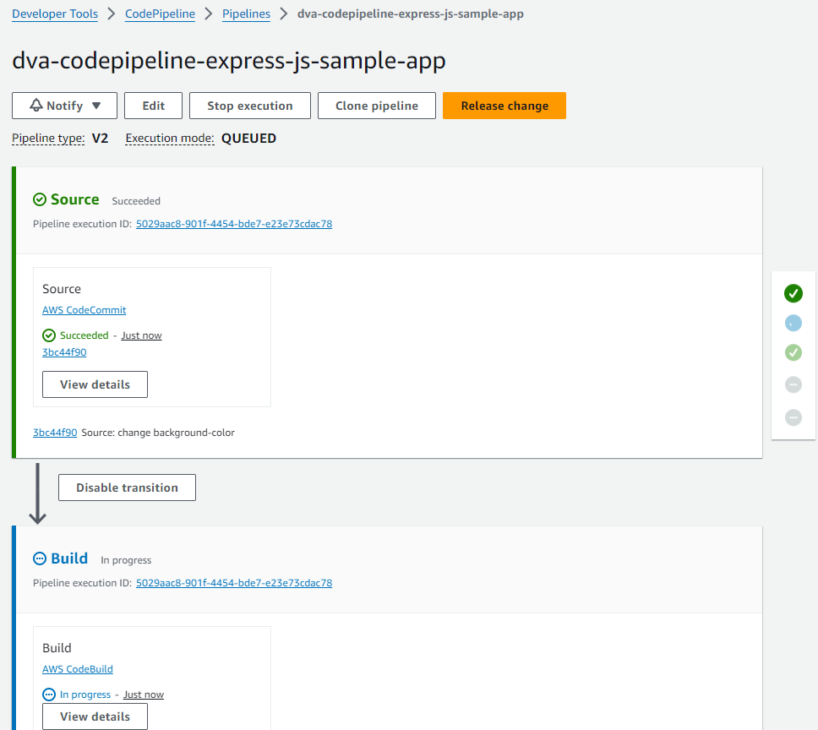Disable transition between Source and Build

click(127, 488)
